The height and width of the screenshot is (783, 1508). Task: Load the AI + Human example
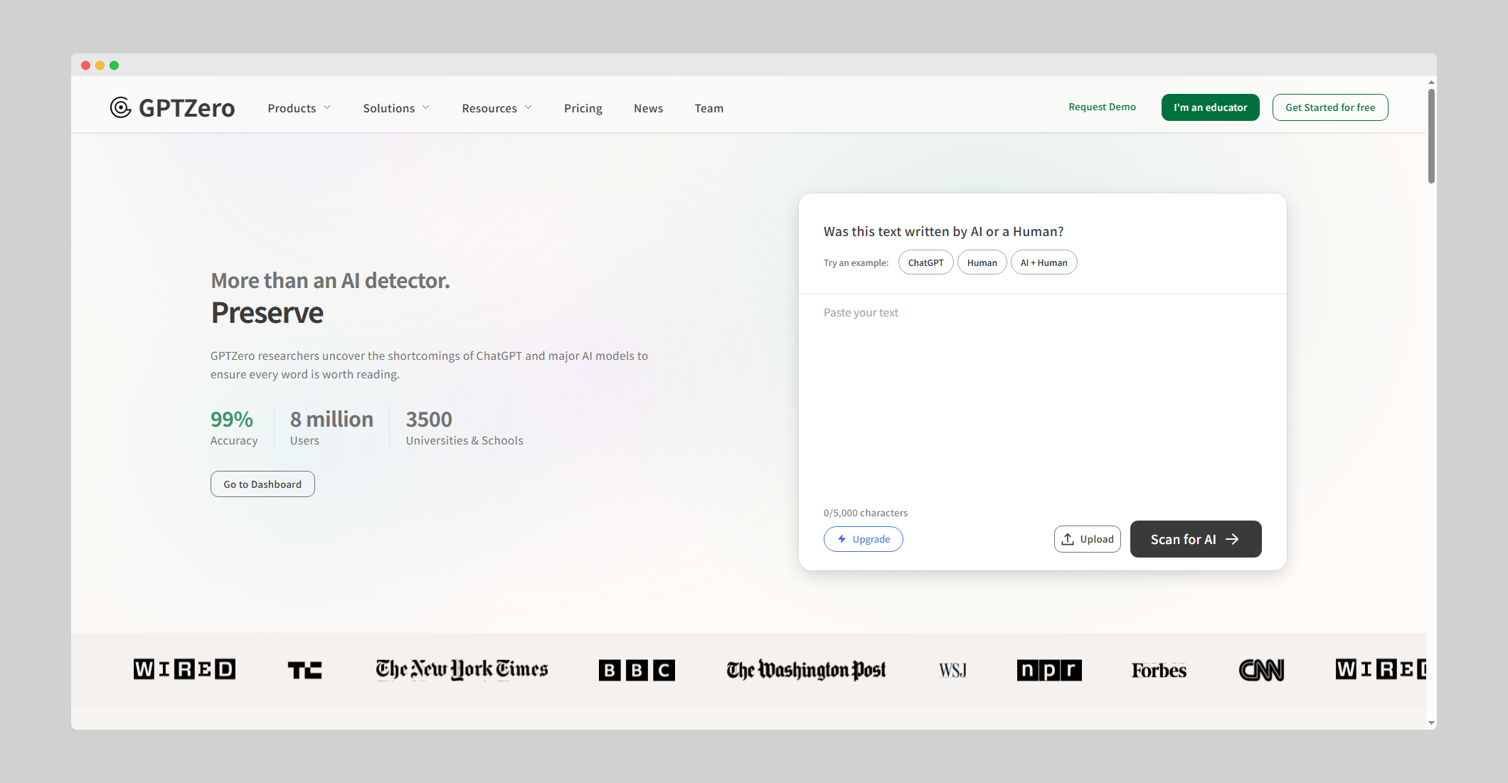click(x=1044, y=262)
